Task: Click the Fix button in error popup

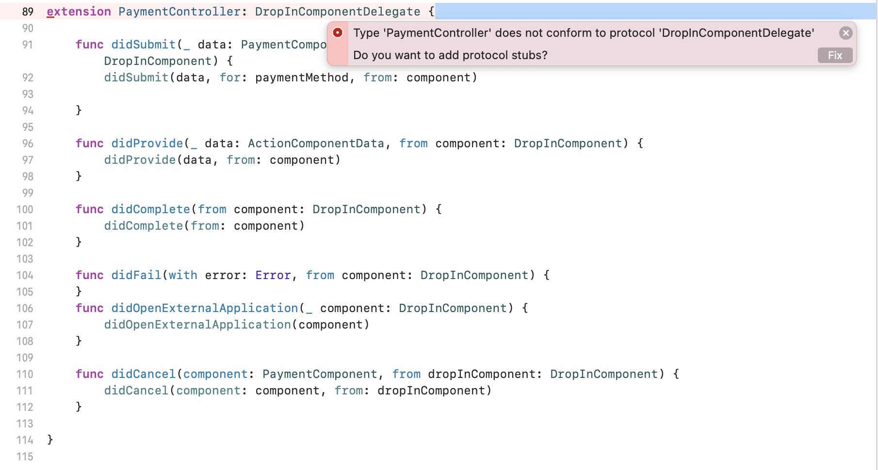Action: (x=835, y=55)
